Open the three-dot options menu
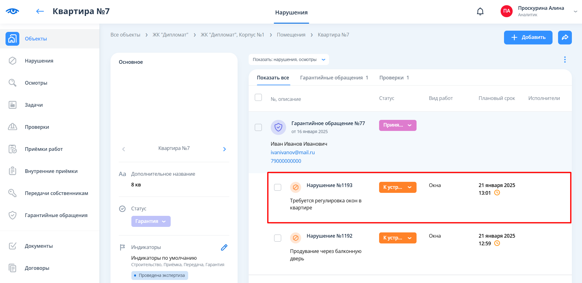 click(565, 59)
